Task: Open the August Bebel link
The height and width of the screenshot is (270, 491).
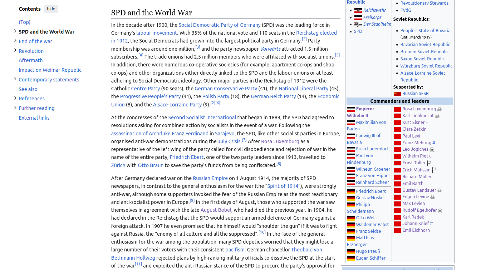Action: [x=216, y=210]
